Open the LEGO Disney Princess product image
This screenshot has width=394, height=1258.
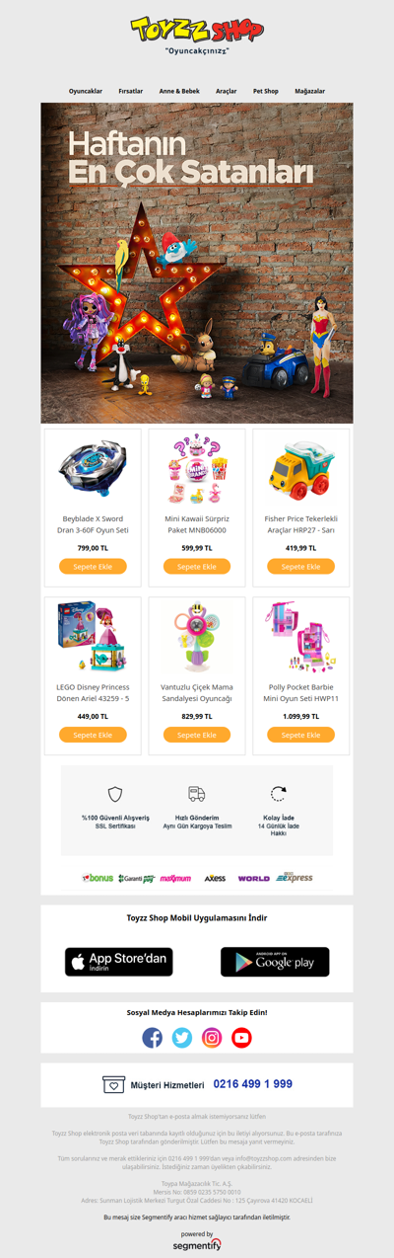(93, 638)
